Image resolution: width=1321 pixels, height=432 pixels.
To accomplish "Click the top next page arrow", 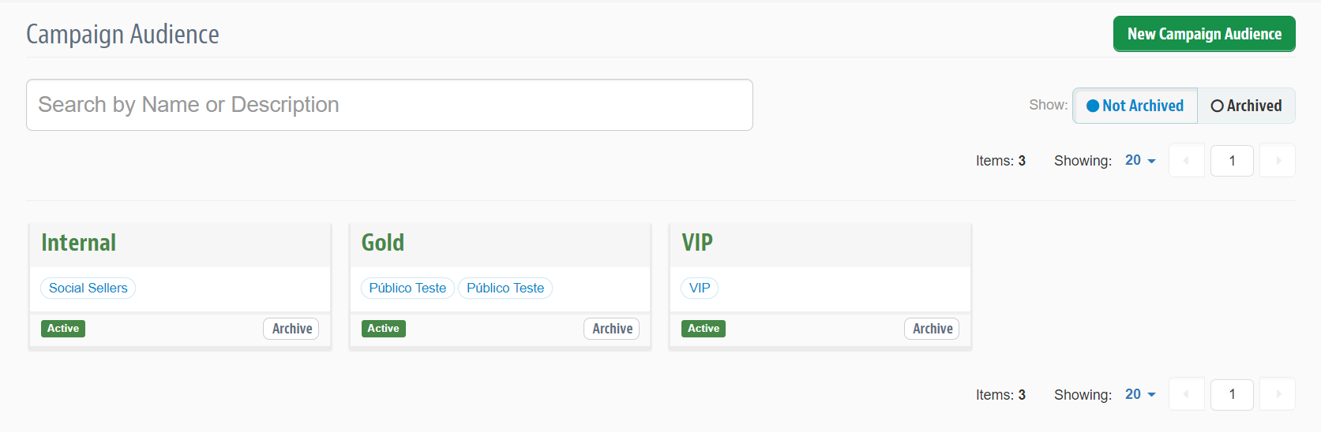I will point(1278,160).
